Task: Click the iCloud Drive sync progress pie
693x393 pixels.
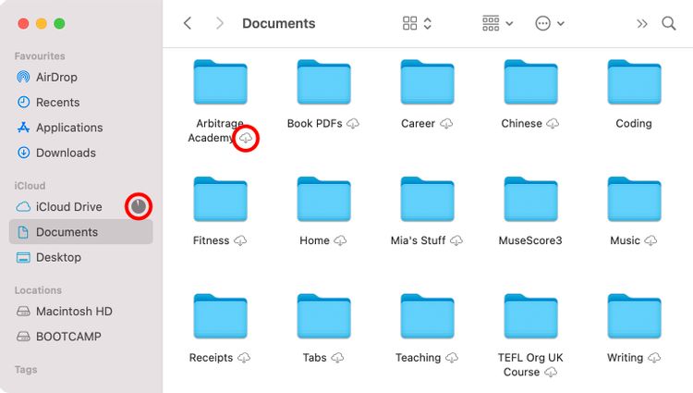Action: [x=139, y=206]
